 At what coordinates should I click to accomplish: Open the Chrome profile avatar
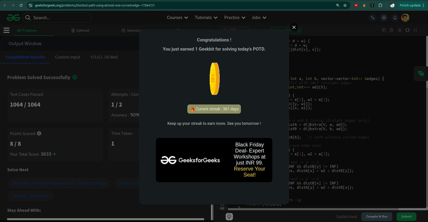pyautogui.click(x=392, y=5)
